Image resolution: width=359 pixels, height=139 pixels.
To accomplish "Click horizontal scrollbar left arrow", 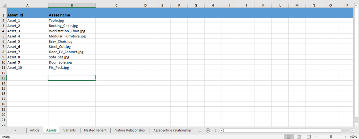I will (222, 131).
